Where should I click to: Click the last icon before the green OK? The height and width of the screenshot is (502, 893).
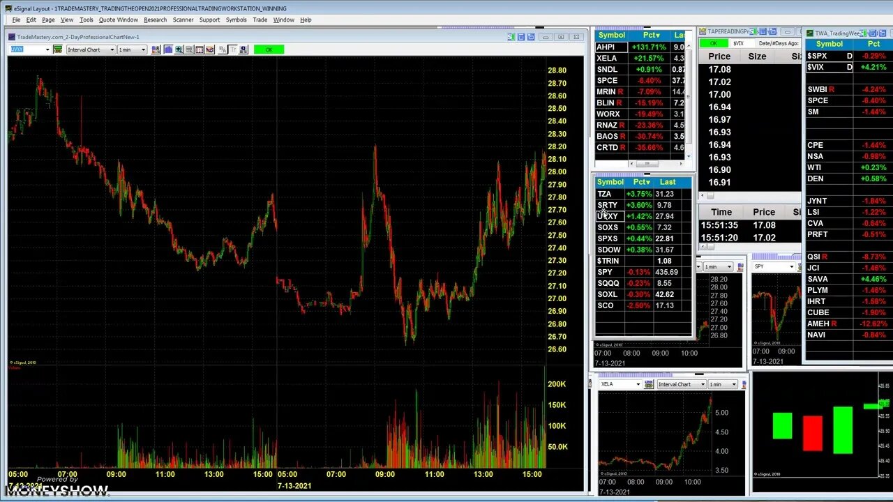point(243,50)
